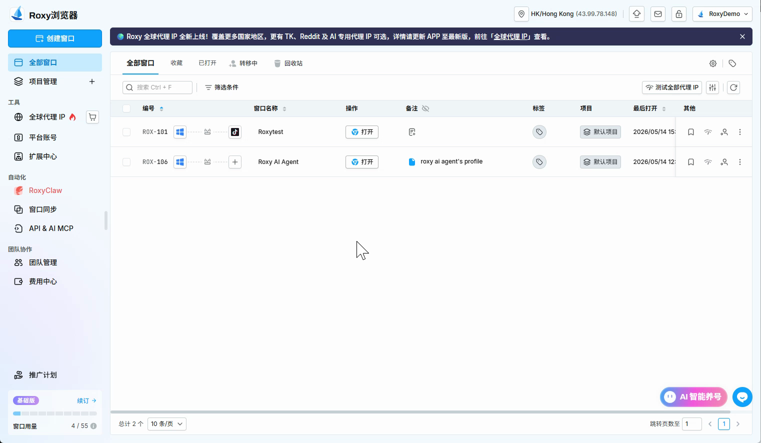Open more options menu for ROX-106
Viewport: 761px width, 443px height.
(740, 162)
